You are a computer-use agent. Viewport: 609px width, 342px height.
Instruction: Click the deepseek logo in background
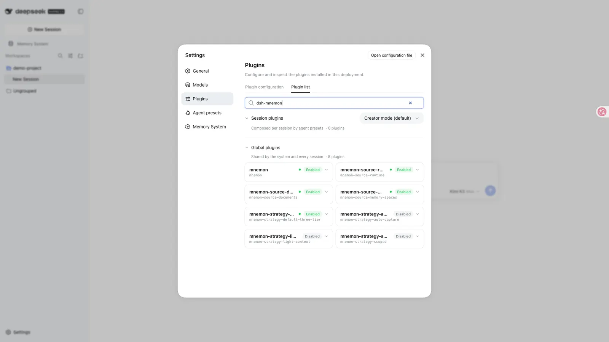pos(35,11)
